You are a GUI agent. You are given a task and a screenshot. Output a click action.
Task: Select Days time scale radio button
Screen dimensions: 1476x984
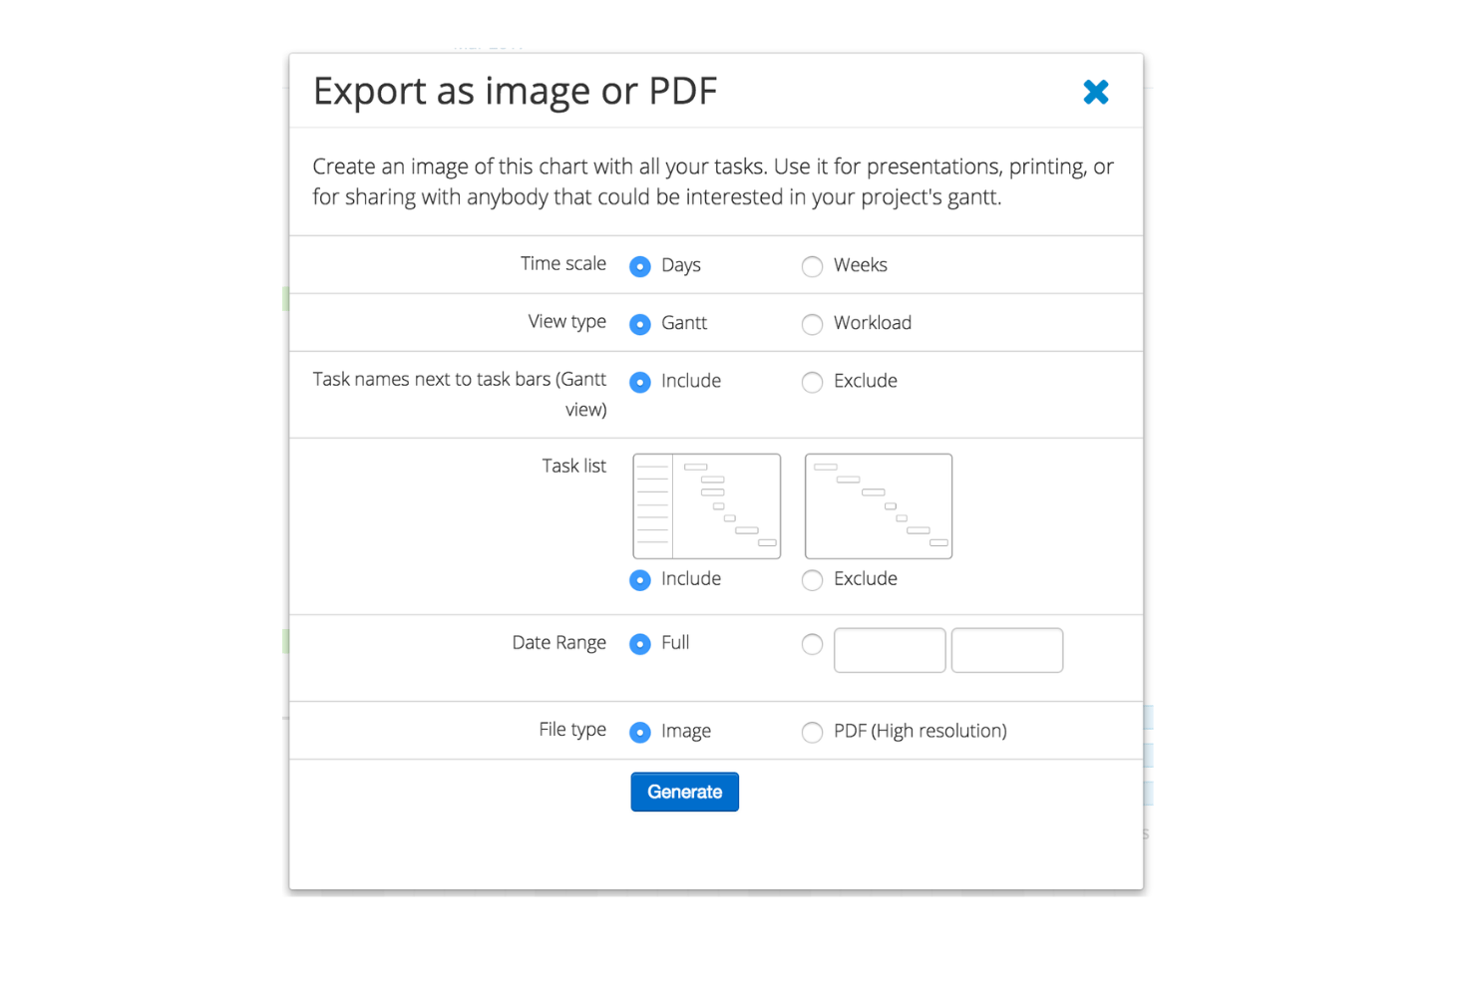click(640, 266)
